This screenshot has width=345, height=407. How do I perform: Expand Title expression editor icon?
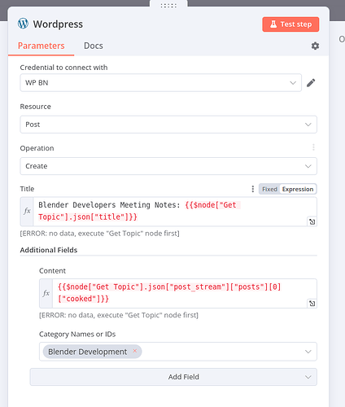[312, 221]
